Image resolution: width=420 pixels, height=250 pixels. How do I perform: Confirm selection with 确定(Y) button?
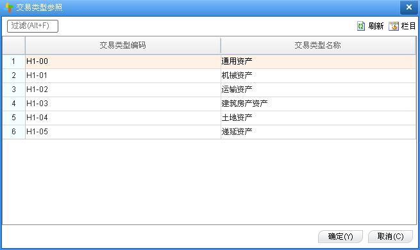(x=340, y=237)
